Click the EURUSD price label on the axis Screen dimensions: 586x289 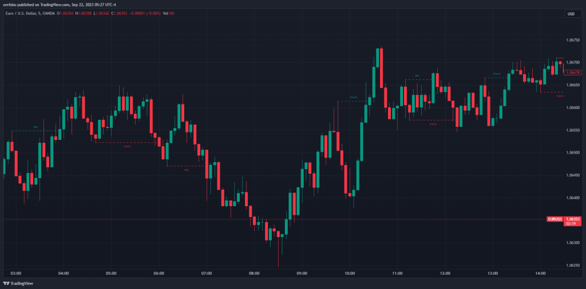pyautogui.click(x=555, y=219)
